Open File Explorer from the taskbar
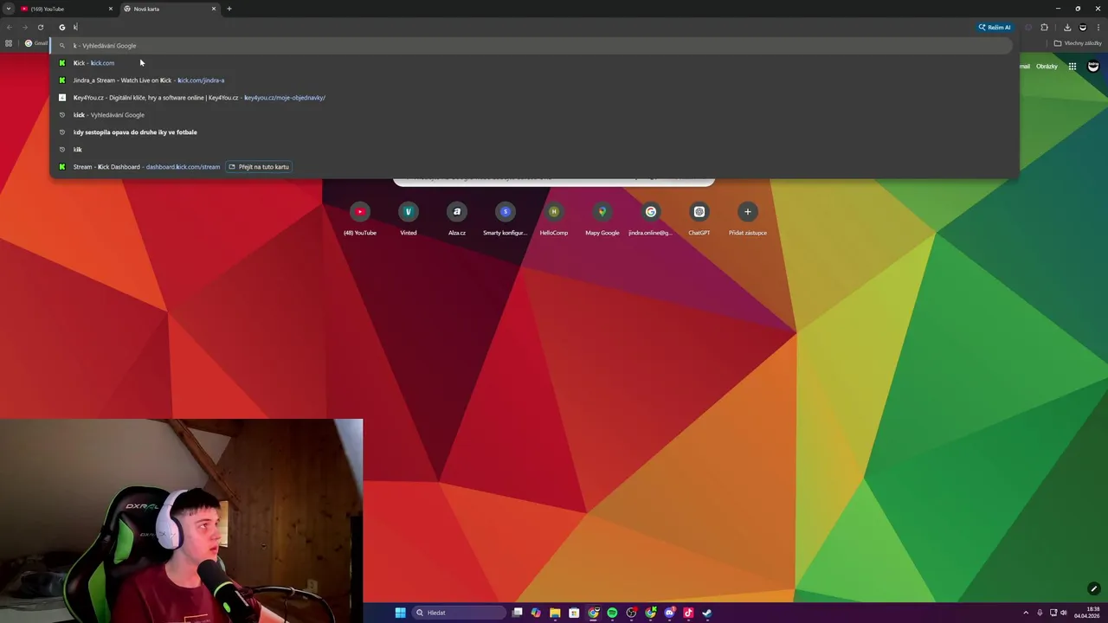Image resolution: width=1108 pixels, height=623 pixels. [x=555, y=613]
